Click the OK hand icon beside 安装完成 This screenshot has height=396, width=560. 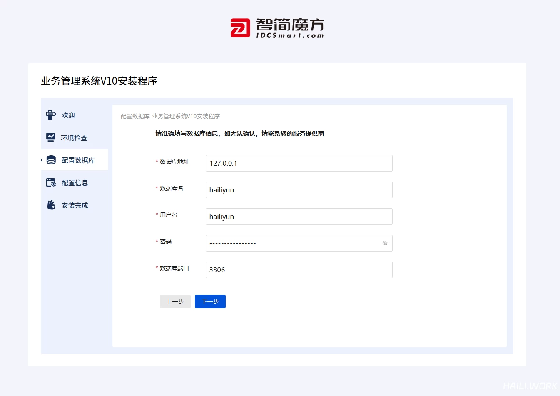point(51,205)
